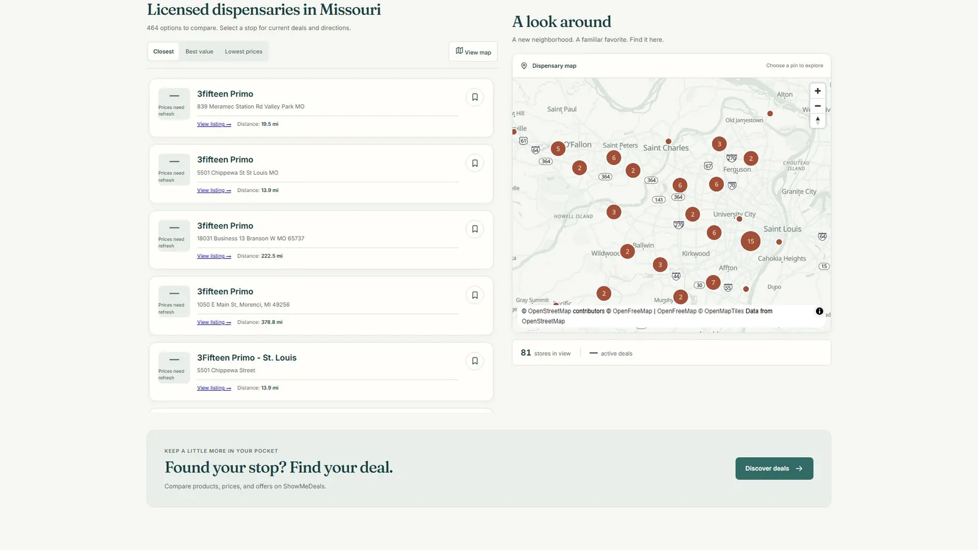The image size is (978, 550).
Task: Zoom in on the dispensary map
Action: tap(818, 91)
